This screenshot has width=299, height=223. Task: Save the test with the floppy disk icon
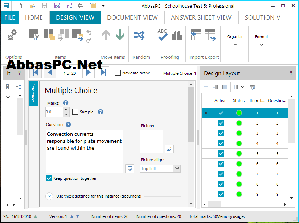point(45,5)
